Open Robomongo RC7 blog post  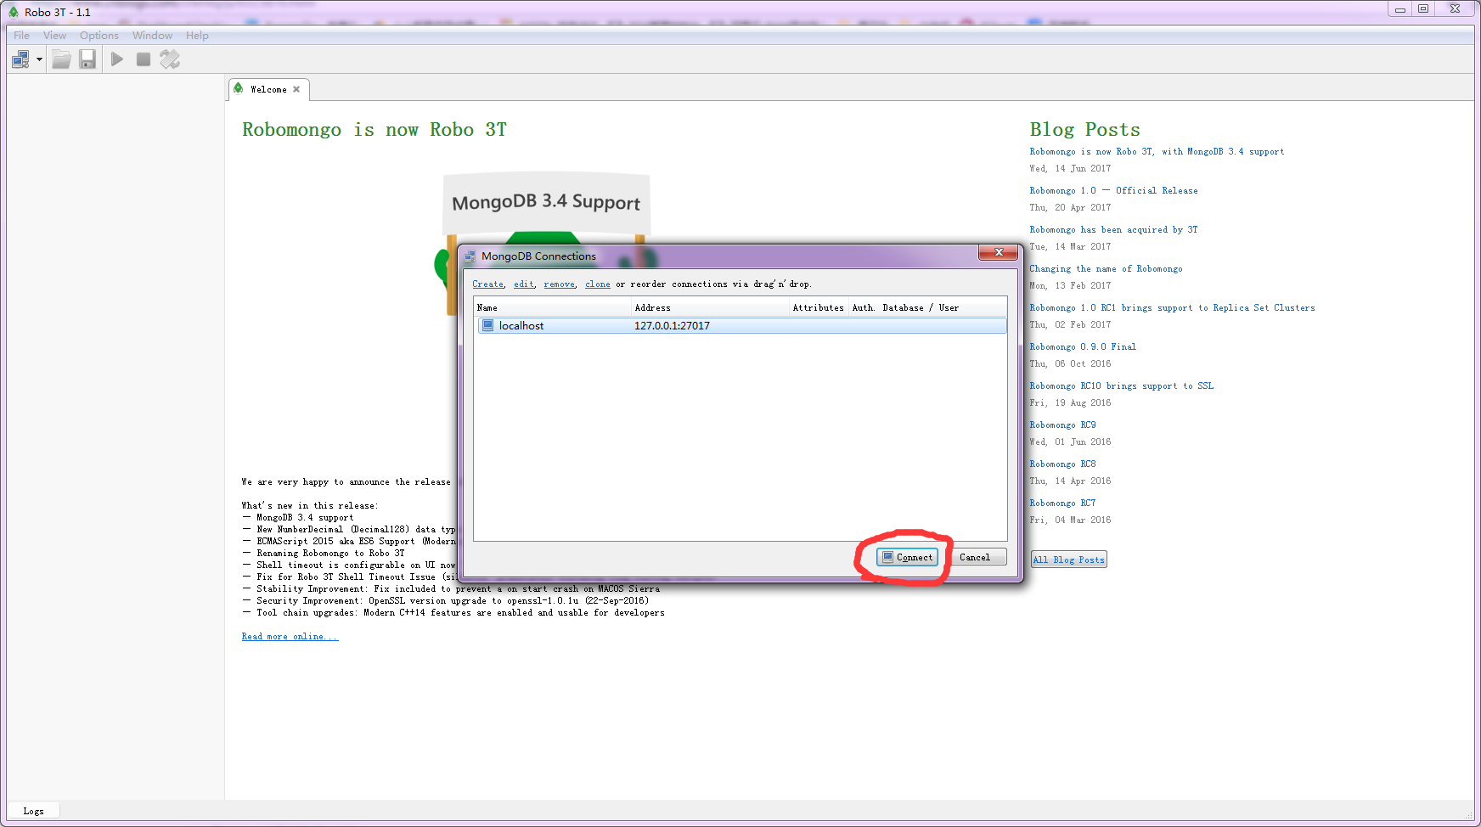[1062, 504]
